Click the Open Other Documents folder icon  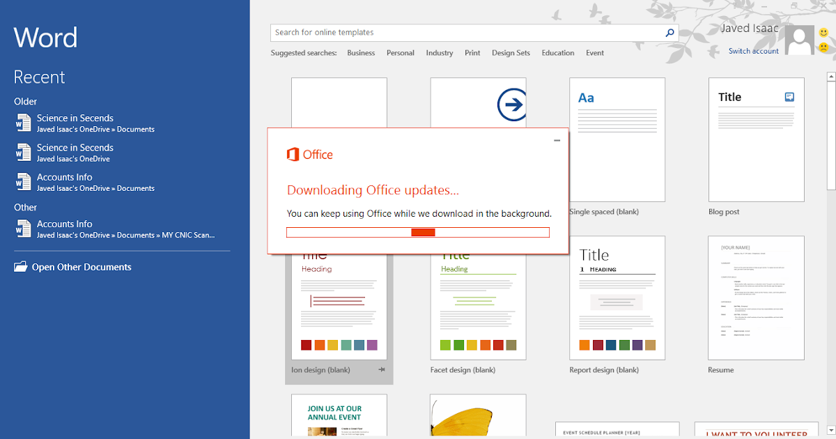pyautogui.click(x=21, y=267)
